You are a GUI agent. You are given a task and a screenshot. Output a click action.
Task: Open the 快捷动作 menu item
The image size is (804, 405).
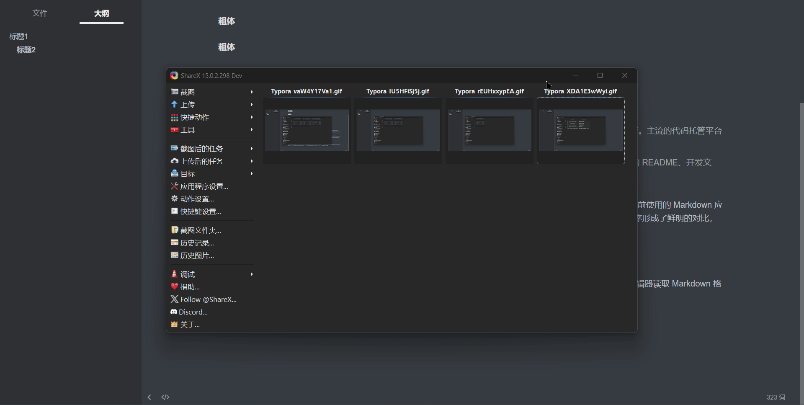click(x=212, y=117)
